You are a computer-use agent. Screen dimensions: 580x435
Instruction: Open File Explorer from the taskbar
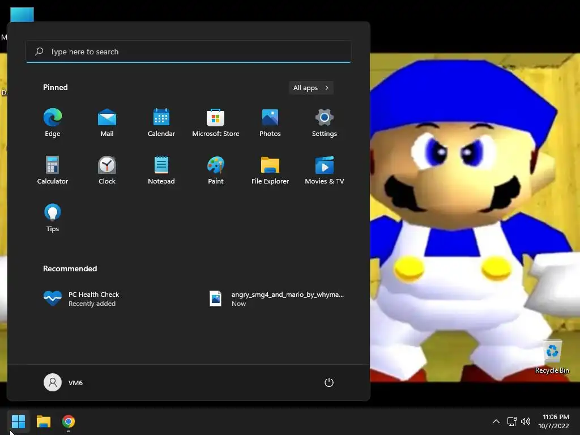pyautogui.click(x=43, y=421)
